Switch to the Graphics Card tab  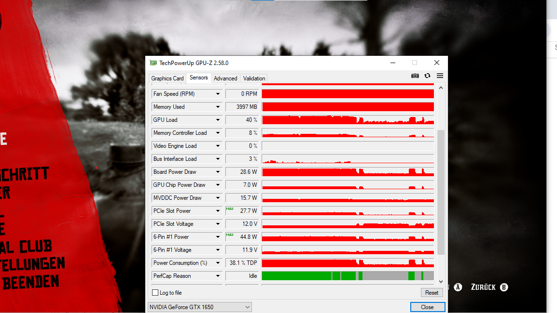coord(167,78)
